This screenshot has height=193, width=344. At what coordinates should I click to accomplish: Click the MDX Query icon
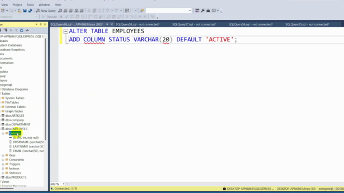(x=66, y=11)
